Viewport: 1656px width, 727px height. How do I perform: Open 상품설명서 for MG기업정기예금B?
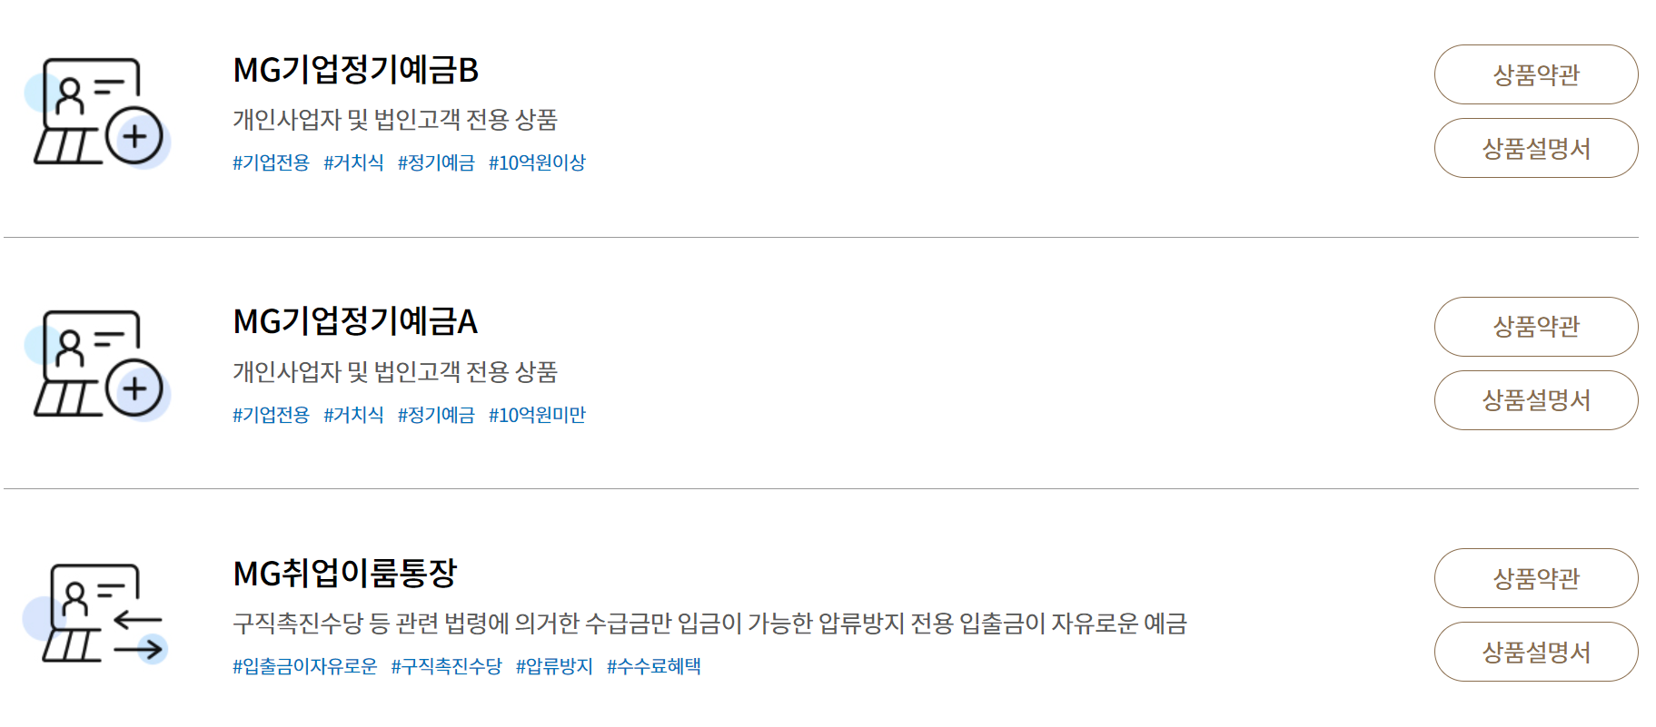click(x=1536, y=148)
